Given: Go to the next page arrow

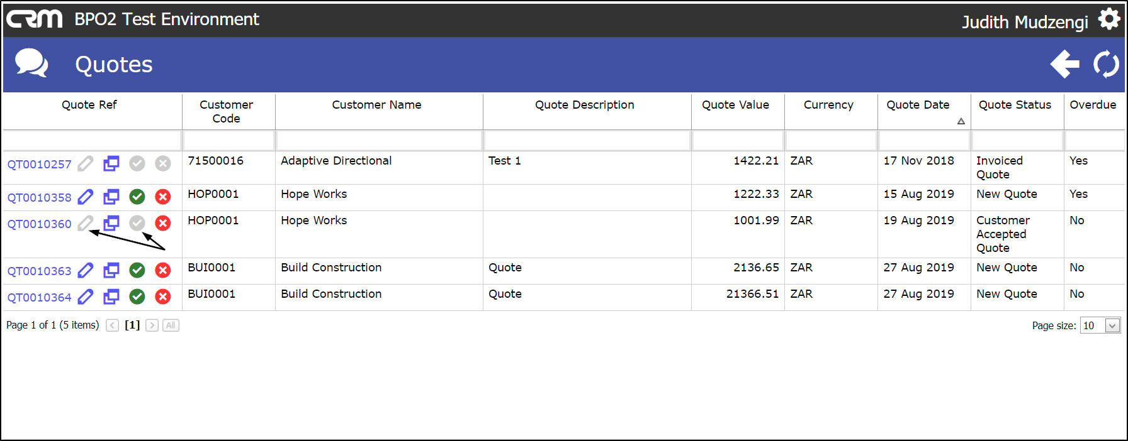Looking at the screenshot, I should coord(152,325).
